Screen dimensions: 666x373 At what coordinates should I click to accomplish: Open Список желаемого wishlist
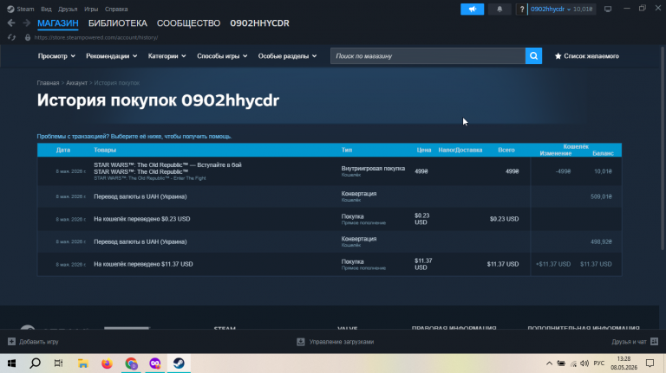click(586, 56)
